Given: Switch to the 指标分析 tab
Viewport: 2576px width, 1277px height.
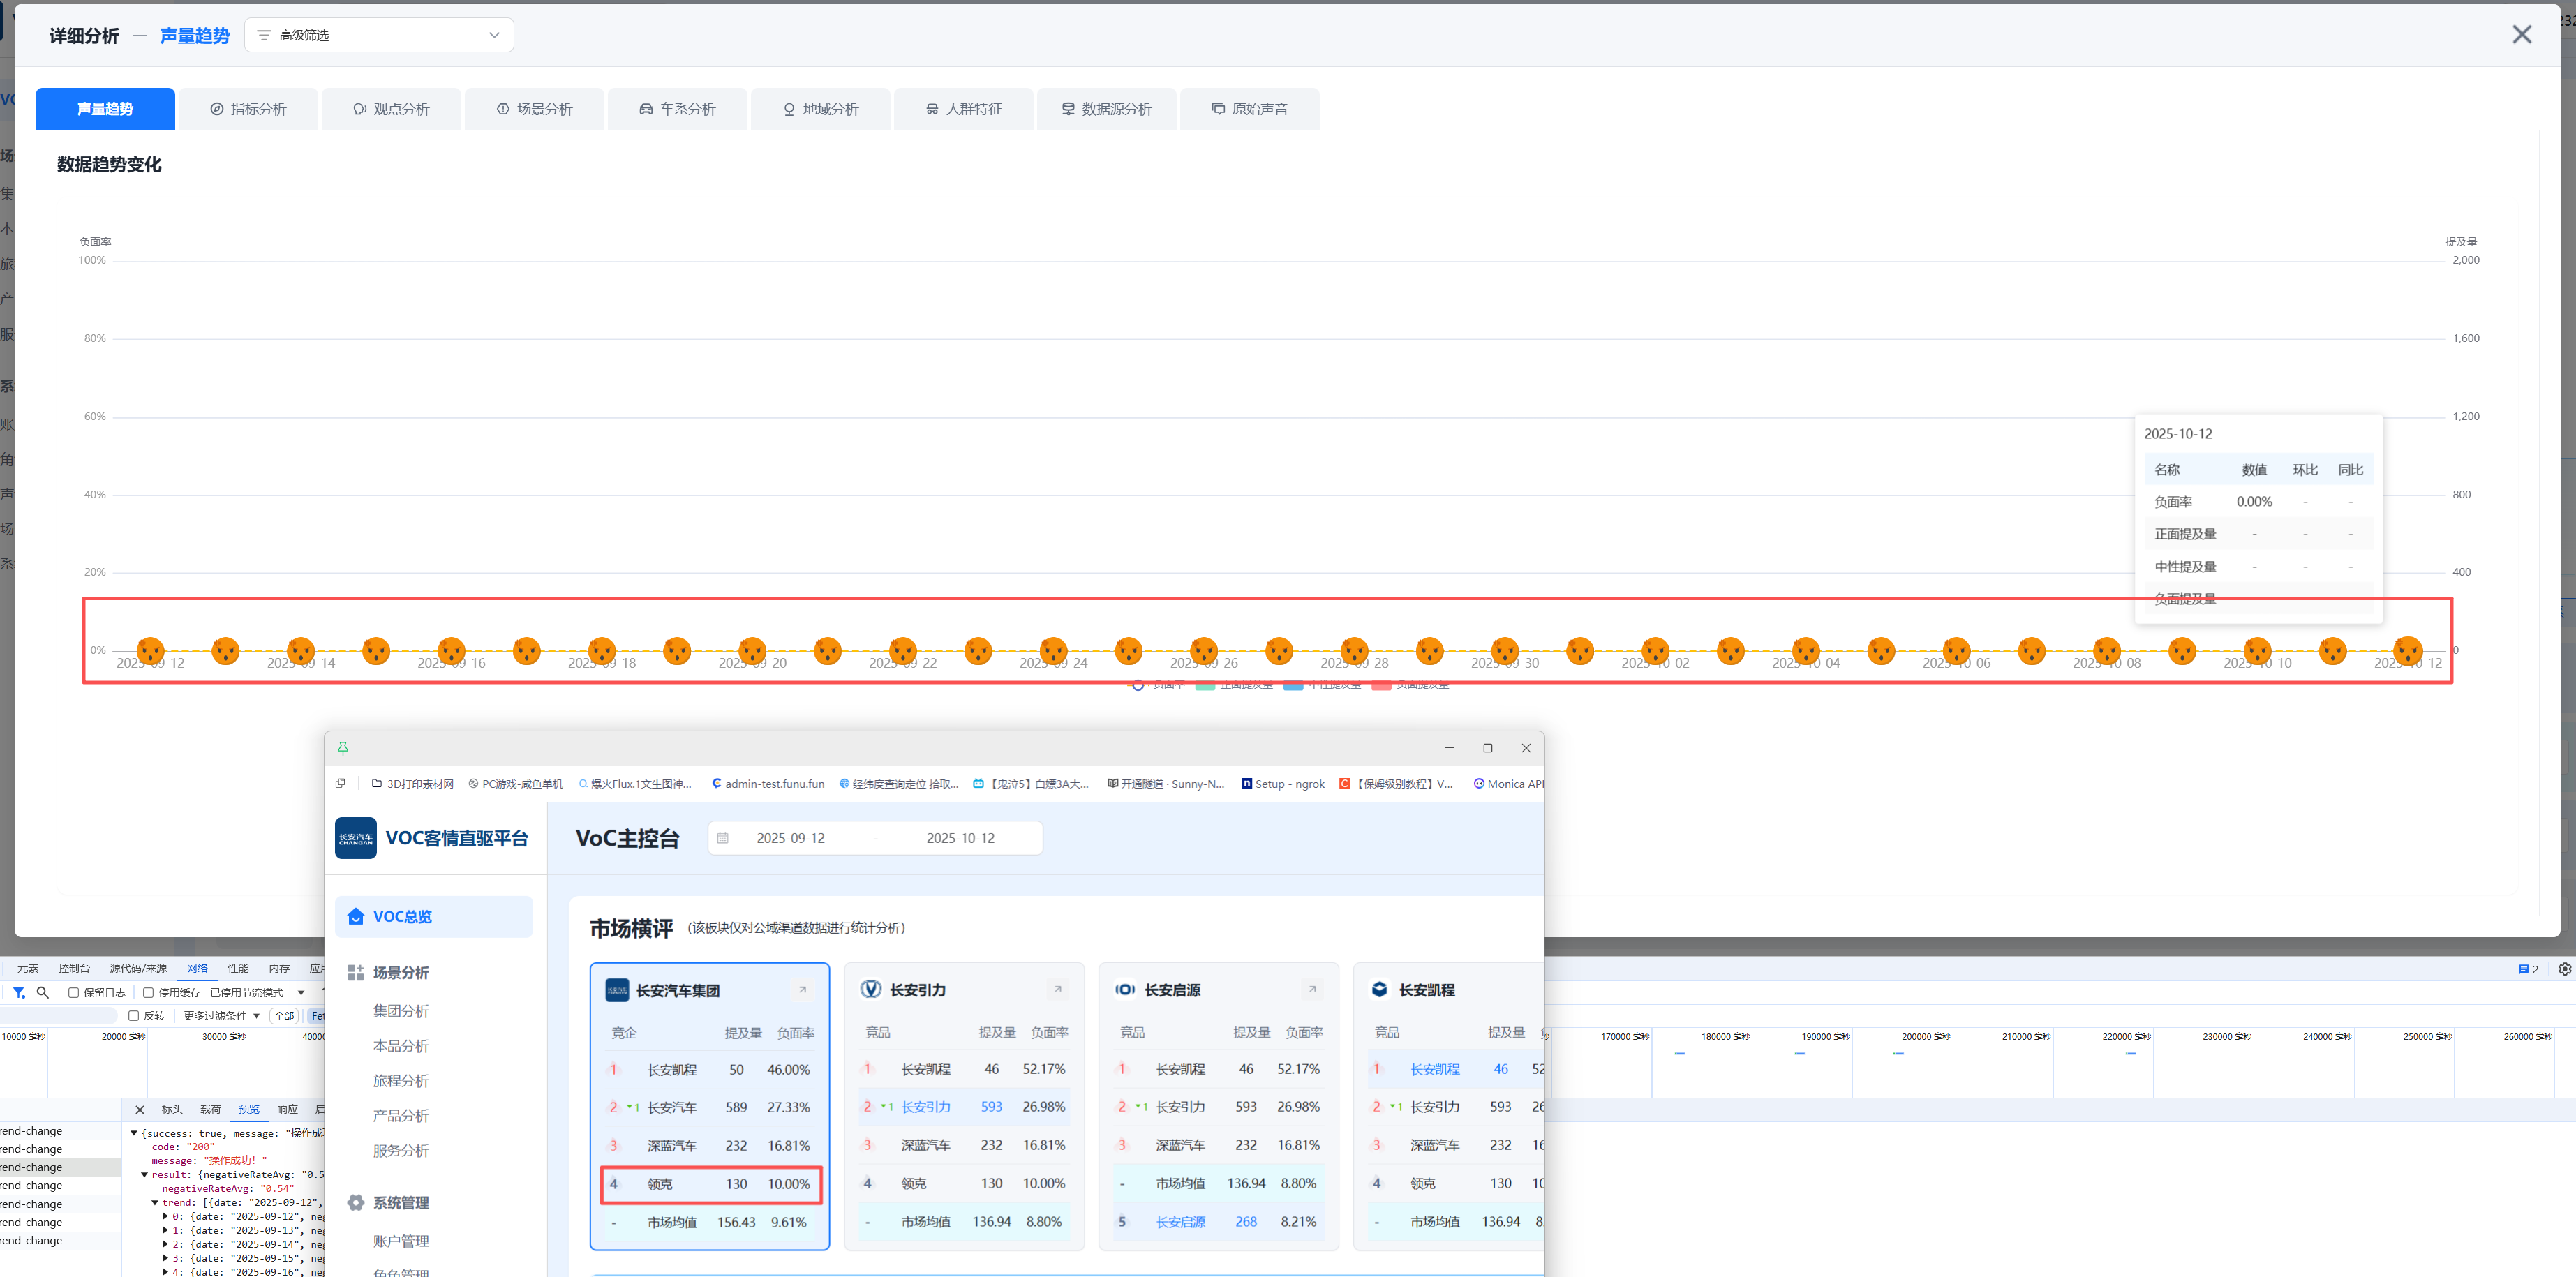Looking at the screenshot, I should pos(248,109).
